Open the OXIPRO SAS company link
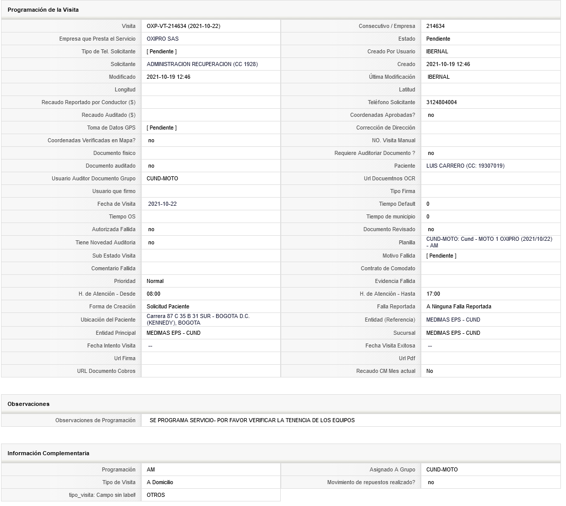 coord(162,39)
